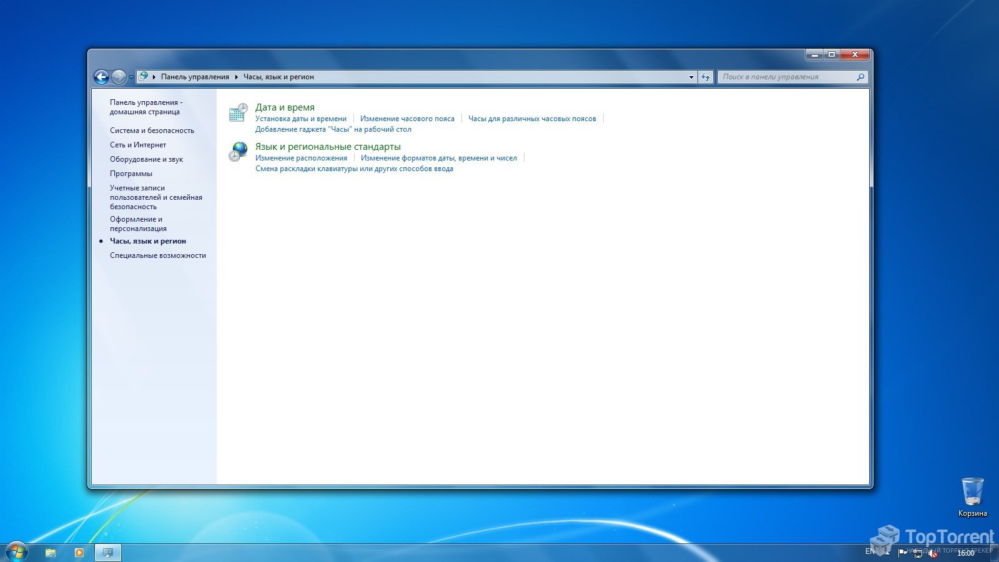Click the globe icon for Язык и региональные стандарты
This screenshot has height=562, width=999.
238,152
